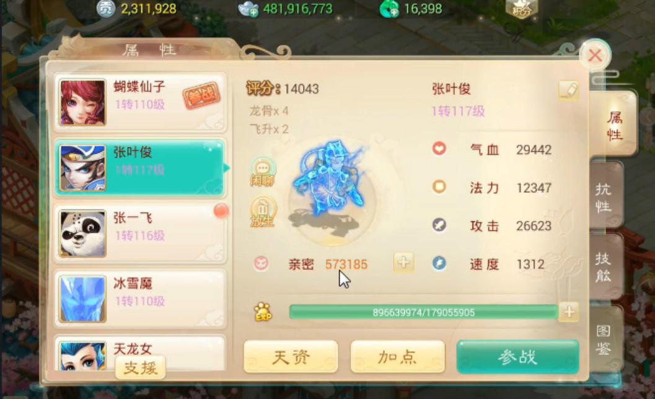The width and height of the screenshot is (655, 399).
Task: Open the 图鉴 illustrated guide tab
Action: point(604,340)
